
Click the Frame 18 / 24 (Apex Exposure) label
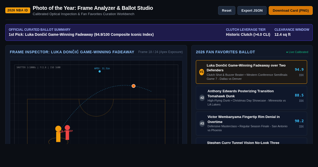[x=160, y=52]
